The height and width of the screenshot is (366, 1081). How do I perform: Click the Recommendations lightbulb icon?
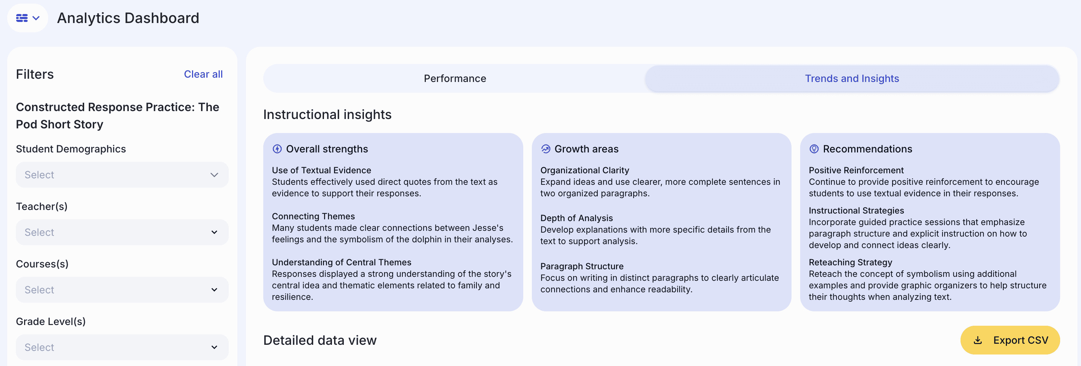pyautogui.click(x=814, y=149)
